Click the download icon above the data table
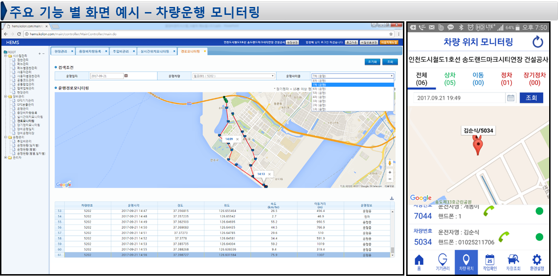Image resolution: width=558 pixels, height=276 pixels. 391,198
